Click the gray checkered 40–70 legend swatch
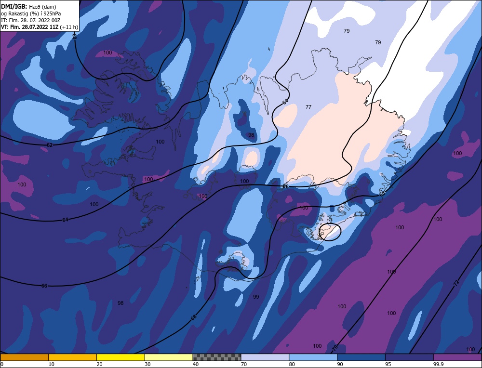 click(217, 357)
